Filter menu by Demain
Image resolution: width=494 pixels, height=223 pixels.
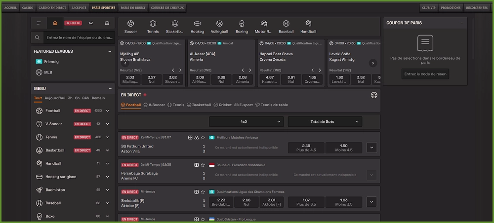tap(98, 98)
